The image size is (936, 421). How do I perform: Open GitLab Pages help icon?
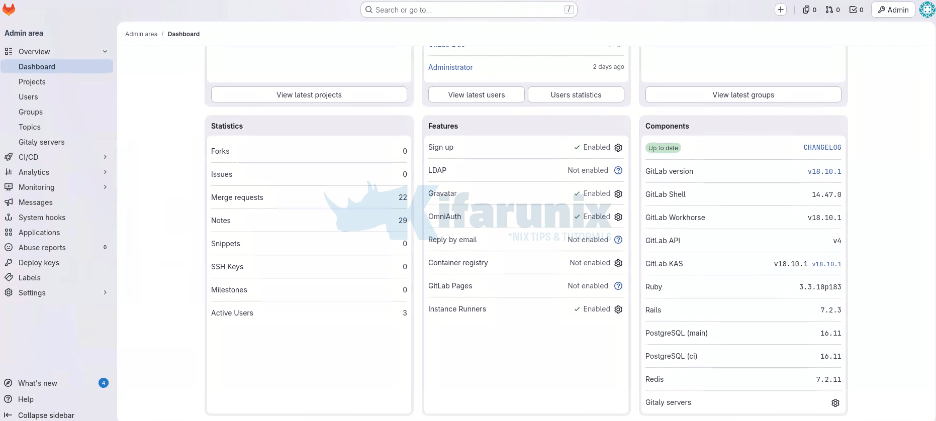[x=618, y=286]
